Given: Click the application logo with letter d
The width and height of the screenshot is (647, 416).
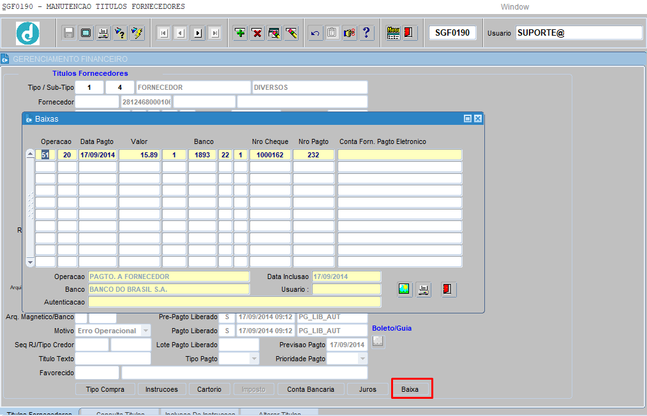Looking at the screenshot, I should click(27, 33).
